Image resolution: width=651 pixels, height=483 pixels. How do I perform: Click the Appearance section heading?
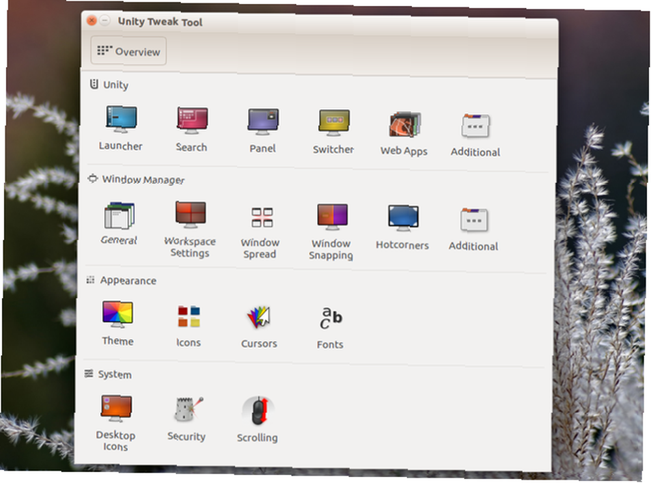click(x=121, y=281)
